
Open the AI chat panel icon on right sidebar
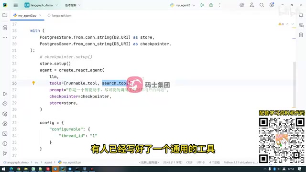pos(301,25)
